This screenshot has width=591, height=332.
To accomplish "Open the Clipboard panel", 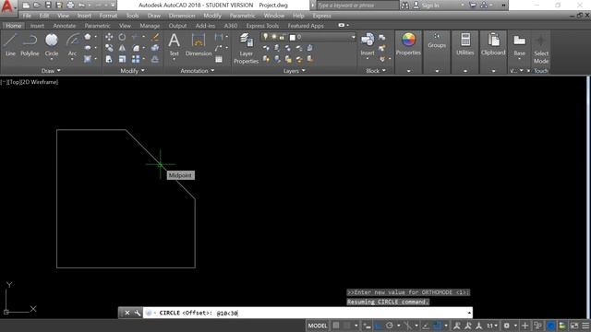I will pos(493,44).
